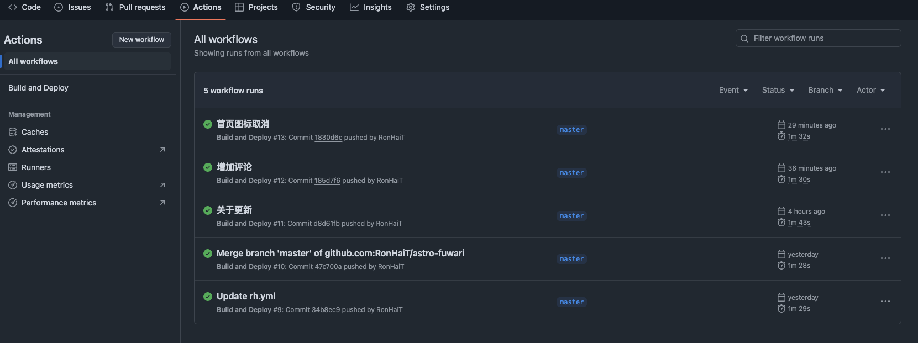Click success check icon of 首页图标取消
The width and height of the screenshot is (918, 343).
(208, 124)
